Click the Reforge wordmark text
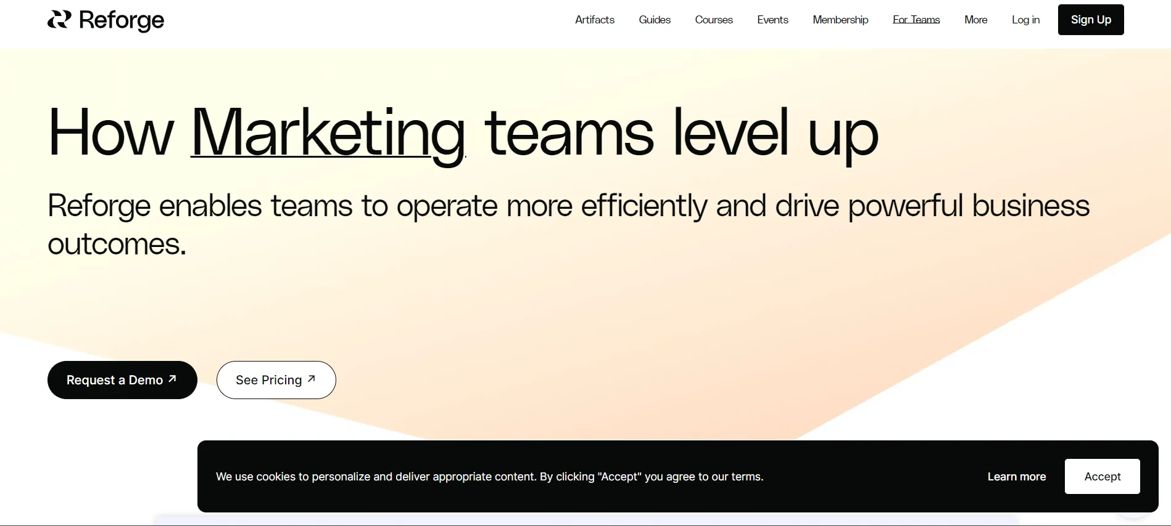Screen dimensions: 1171x526 pyautogui.click(x=122, y=20)
